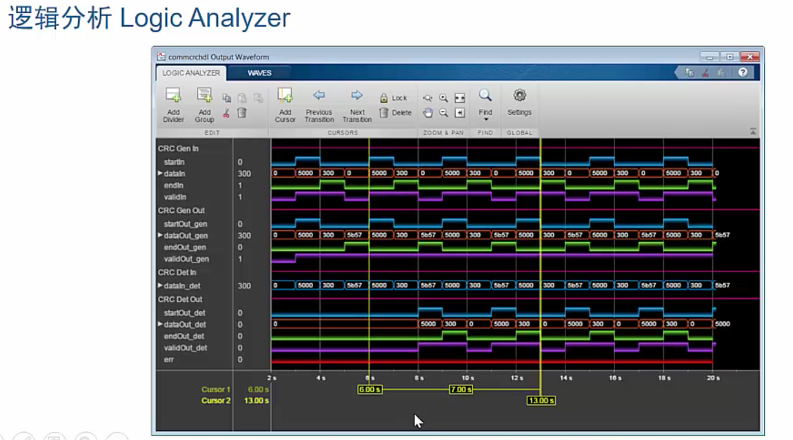This screenshot has width=793, height=440.
Task: Click the Add Cursor icon
Action: click(285, 95)
